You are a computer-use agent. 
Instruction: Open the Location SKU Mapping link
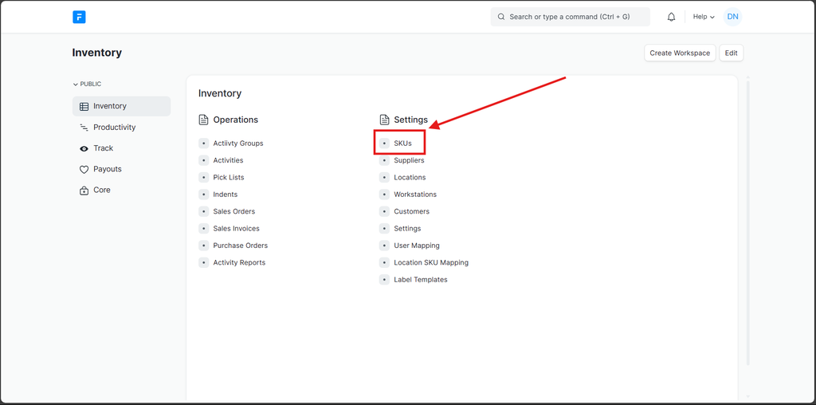point(431,262)
